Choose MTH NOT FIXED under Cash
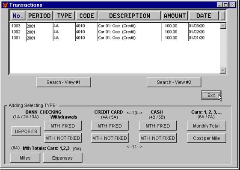Viewport: 240px width, 170px height. click(158, 138)
